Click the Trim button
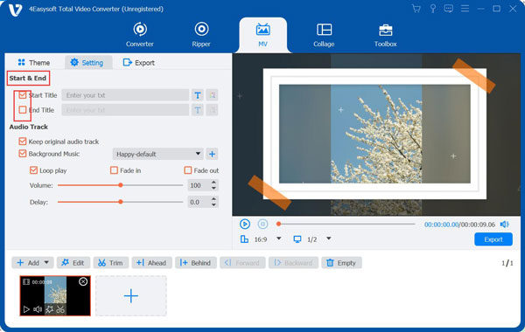Image resolution: width=525 pixels, height=332 pixels. click(x=110, y=263)
